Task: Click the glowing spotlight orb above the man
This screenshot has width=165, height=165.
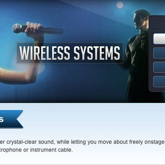Action: (120, 5)
